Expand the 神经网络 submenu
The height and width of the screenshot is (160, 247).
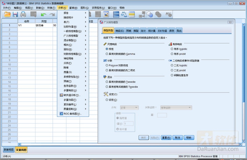point(73,59)
